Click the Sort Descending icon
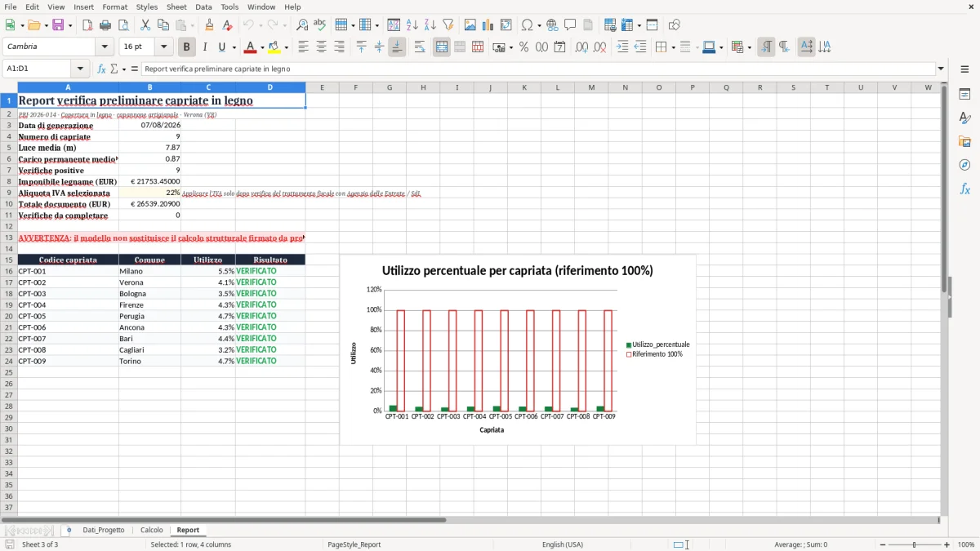This screenshot has width=980, height=551. [x=430, y=25]
